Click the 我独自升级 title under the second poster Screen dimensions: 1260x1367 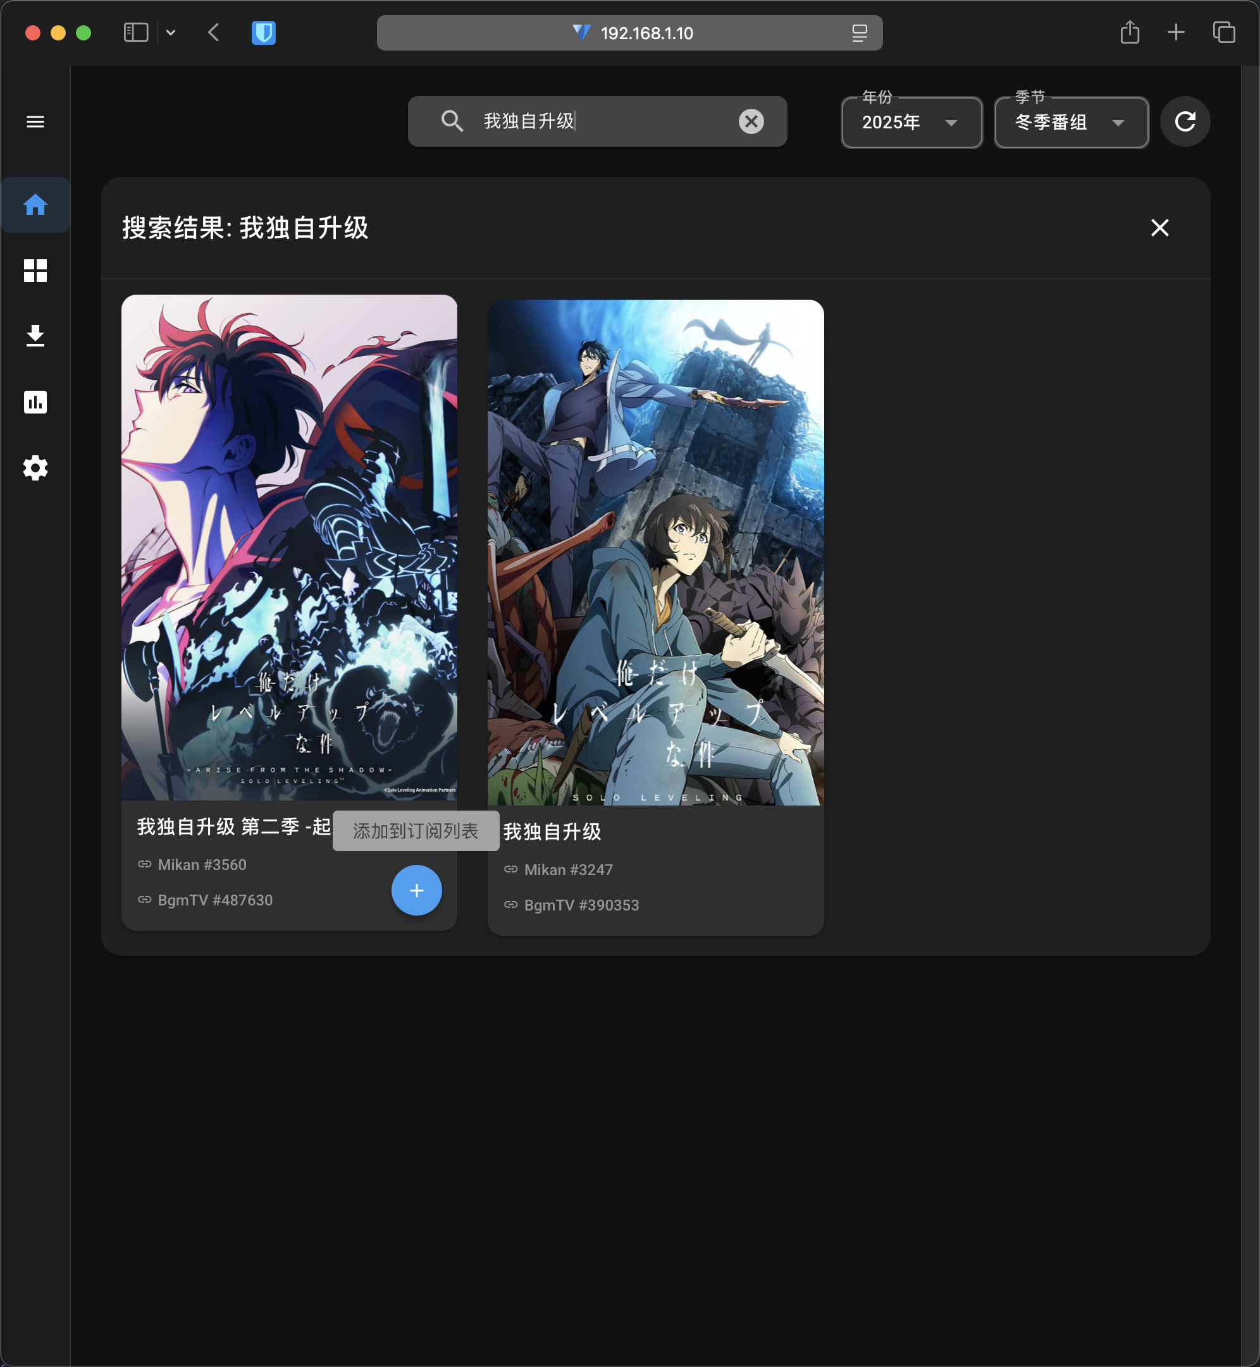pos(552,831)
